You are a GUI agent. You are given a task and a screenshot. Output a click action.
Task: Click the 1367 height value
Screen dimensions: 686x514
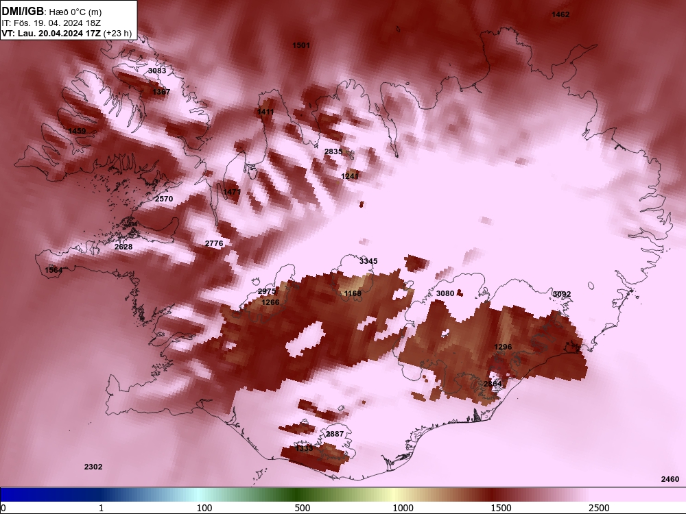click(161, 91)
